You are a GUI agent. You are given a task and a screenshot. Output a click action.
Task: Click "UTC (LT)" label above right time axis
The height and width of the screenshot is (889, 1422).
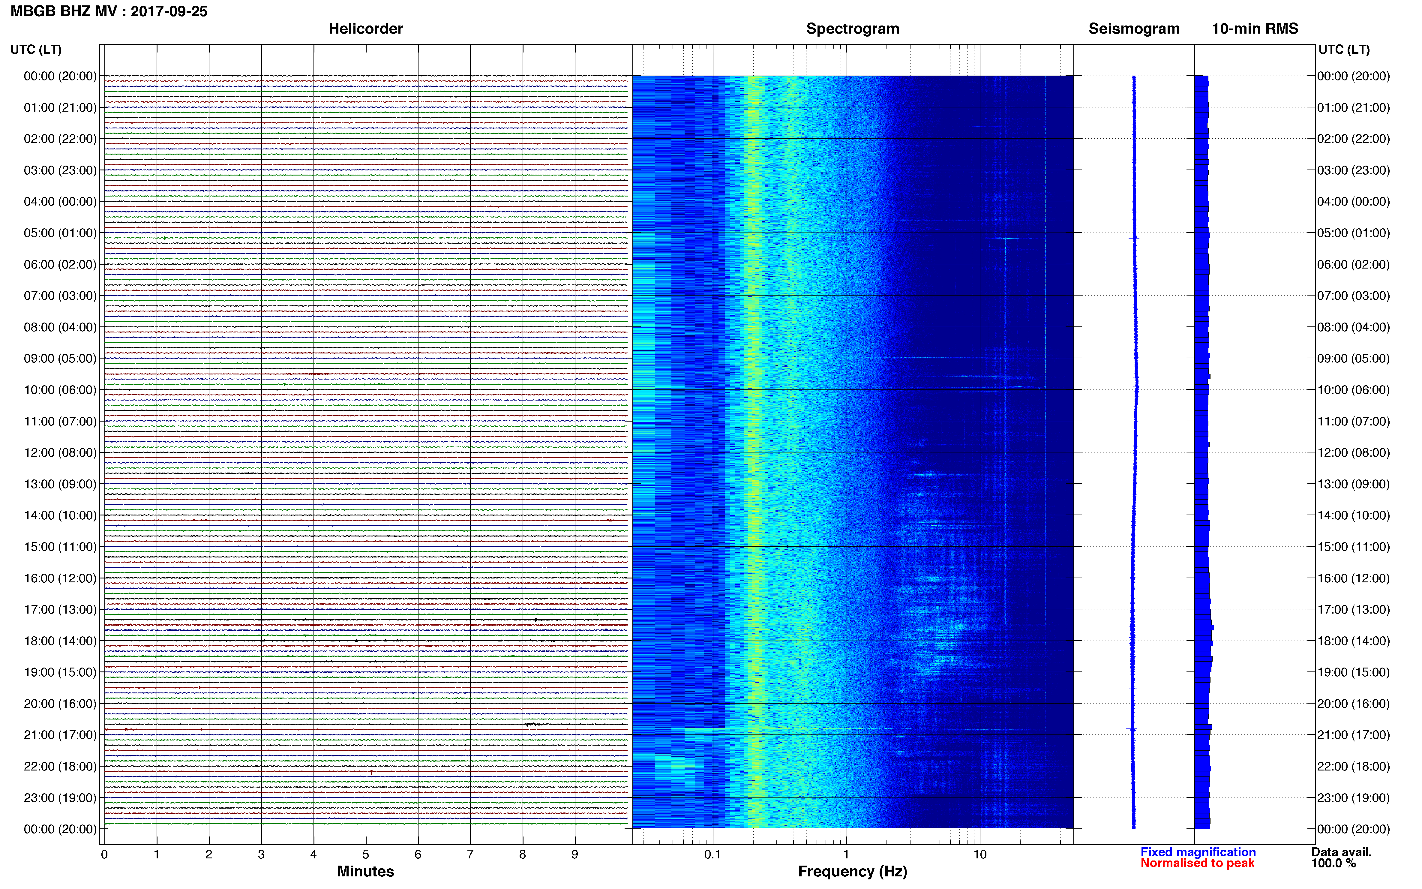point(1344,50)
